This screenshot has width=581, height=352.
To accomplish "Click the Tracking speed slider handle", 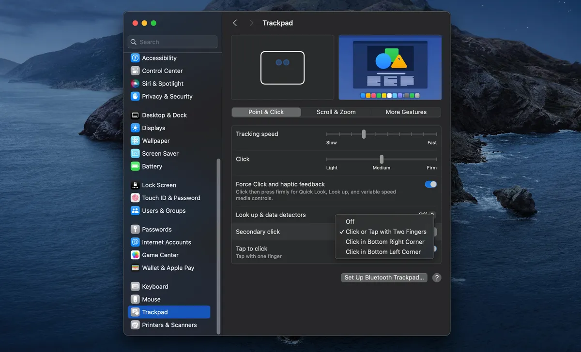I will 364,134.
